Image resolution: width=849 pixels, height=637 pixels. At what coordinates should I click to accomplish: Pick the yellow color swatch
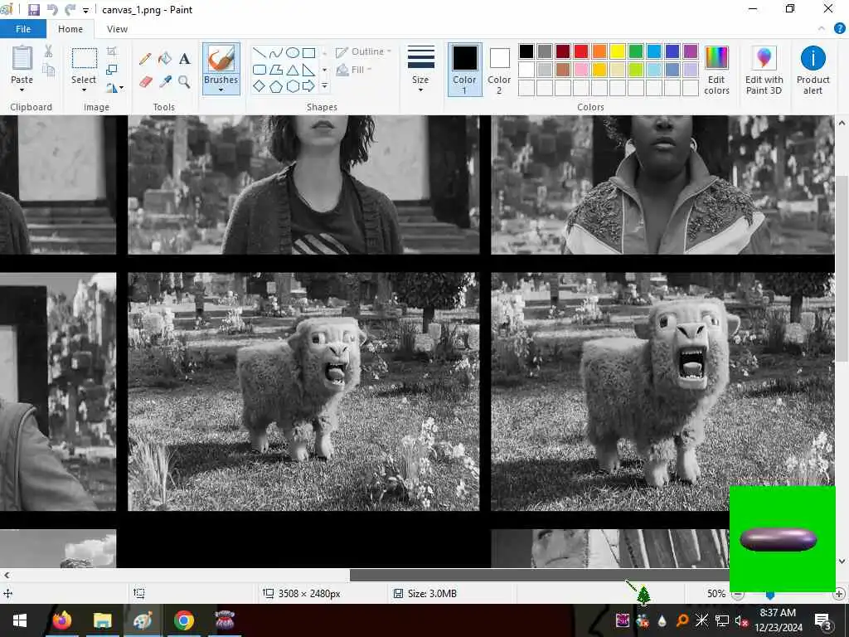tap(617, 51)
